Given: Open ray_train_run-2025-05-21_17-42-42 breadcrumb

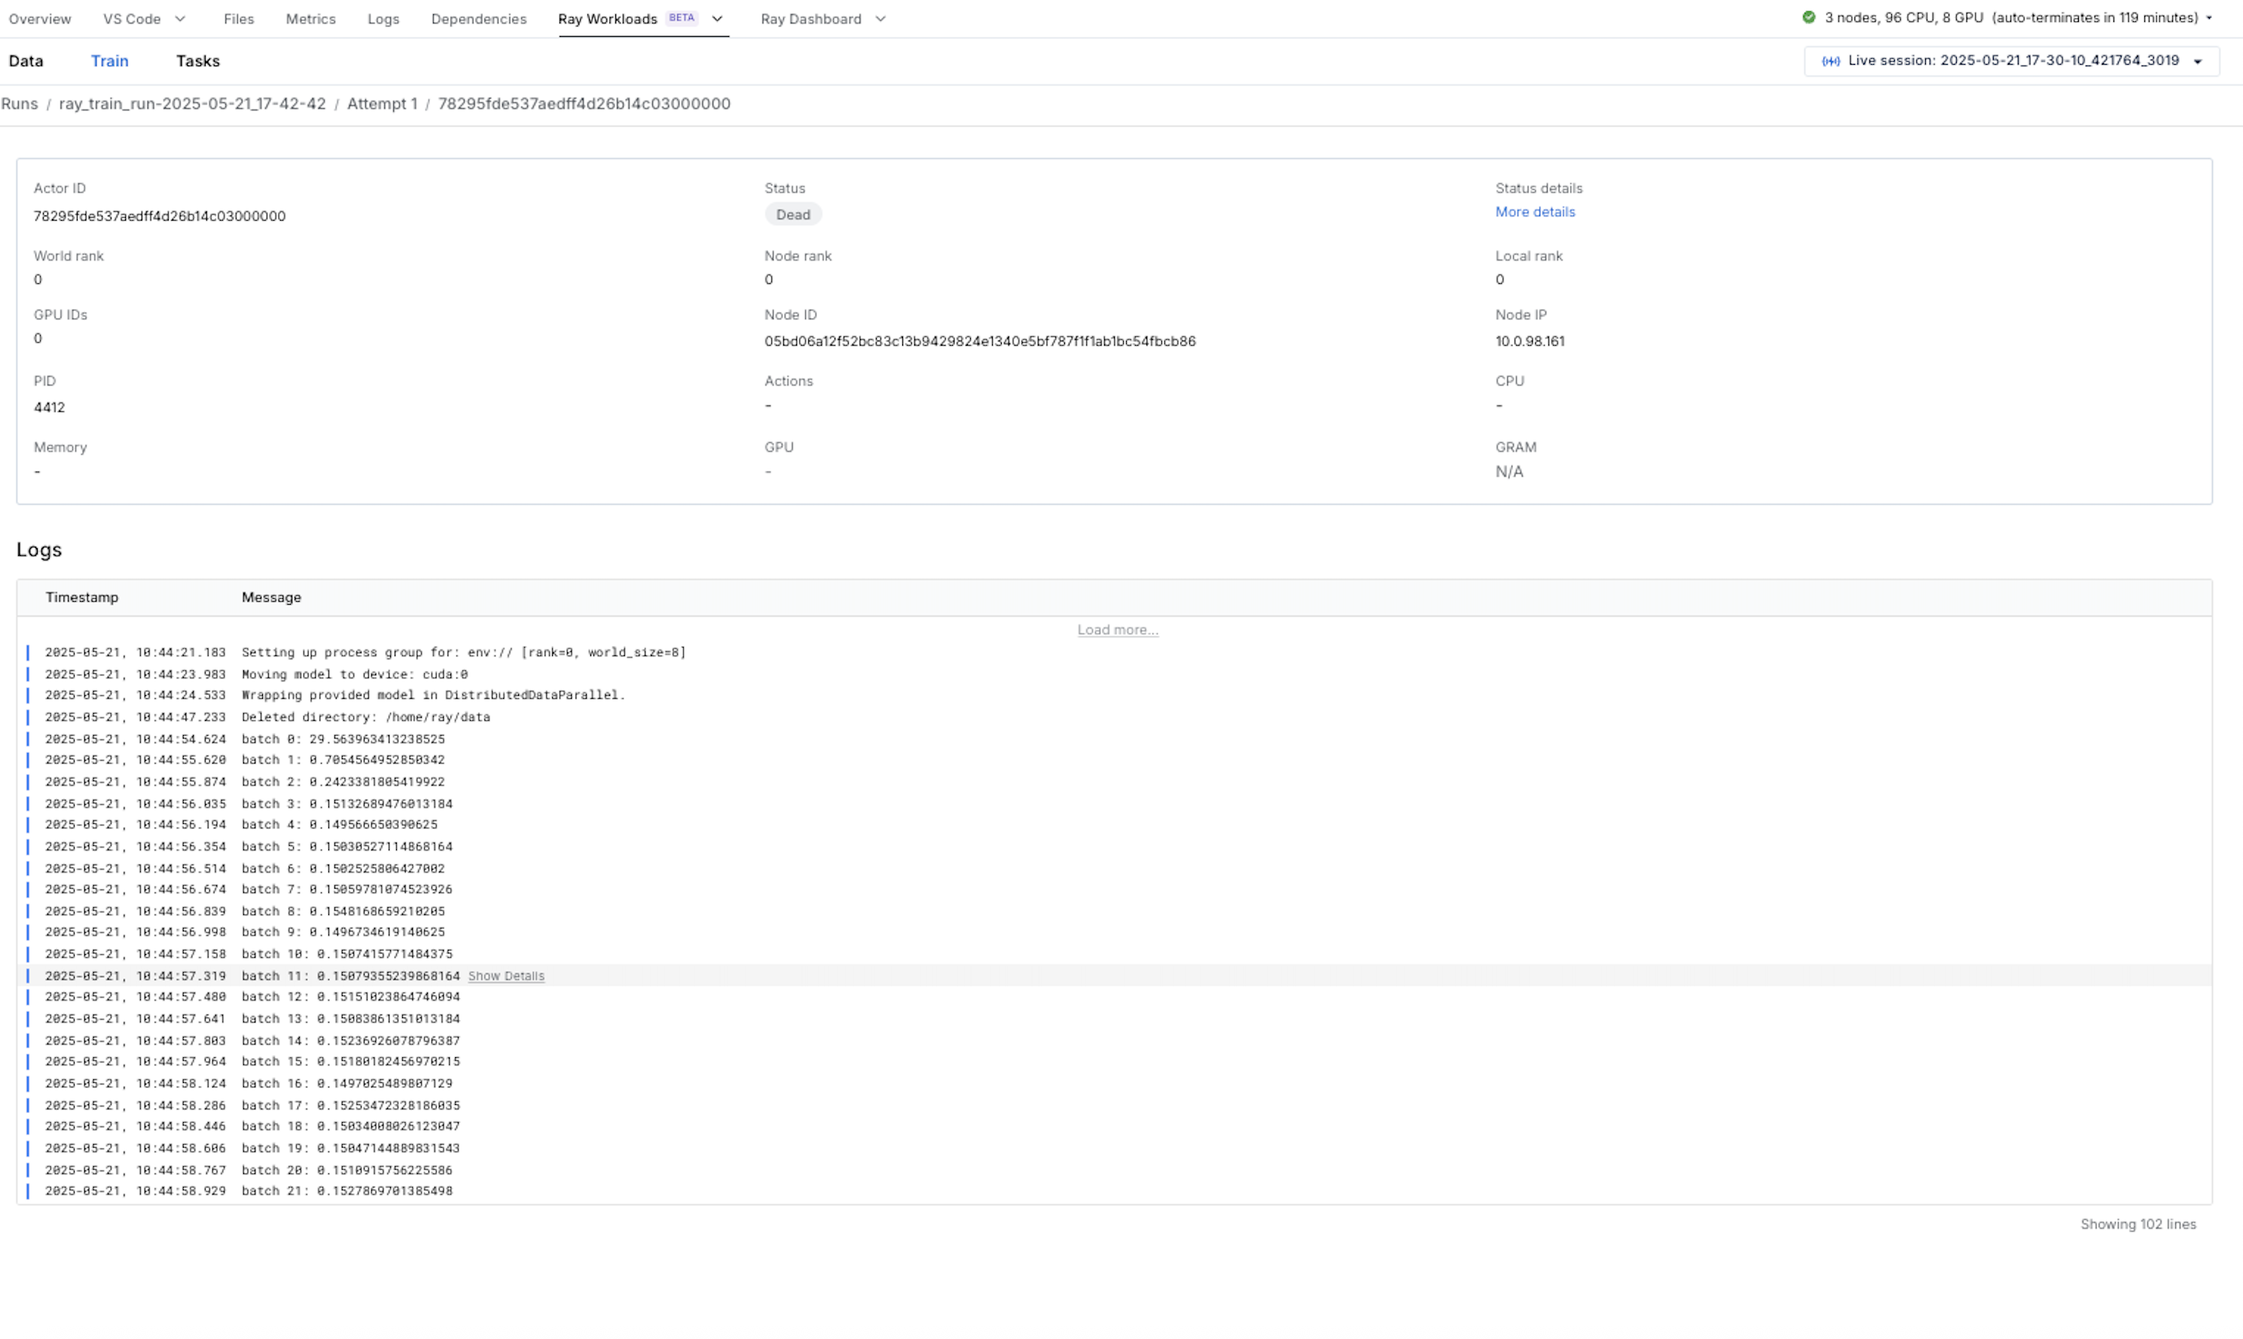Looking at the screenshot, I should coord(192,104).
